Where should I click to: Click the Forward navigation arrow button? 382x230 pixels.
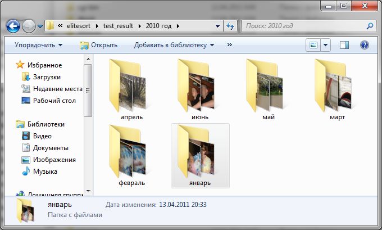(x=29, y=26)
